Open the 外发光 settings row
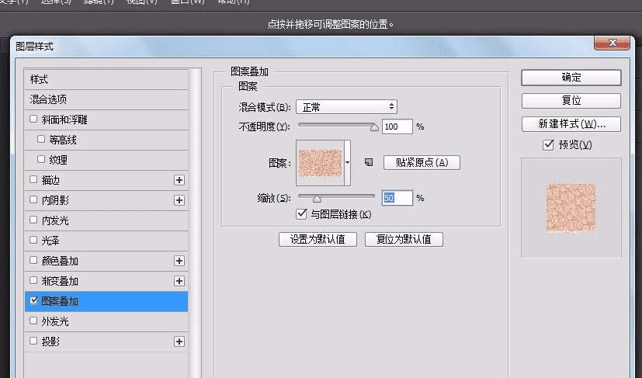This screenshot has height=378, width=642. tap(106, 321)
